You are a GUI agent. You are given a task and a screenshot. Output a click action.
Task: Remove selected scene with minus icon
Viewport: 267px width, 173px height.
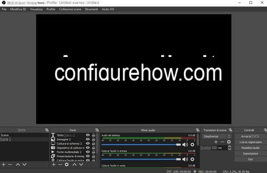pos(10,165)
